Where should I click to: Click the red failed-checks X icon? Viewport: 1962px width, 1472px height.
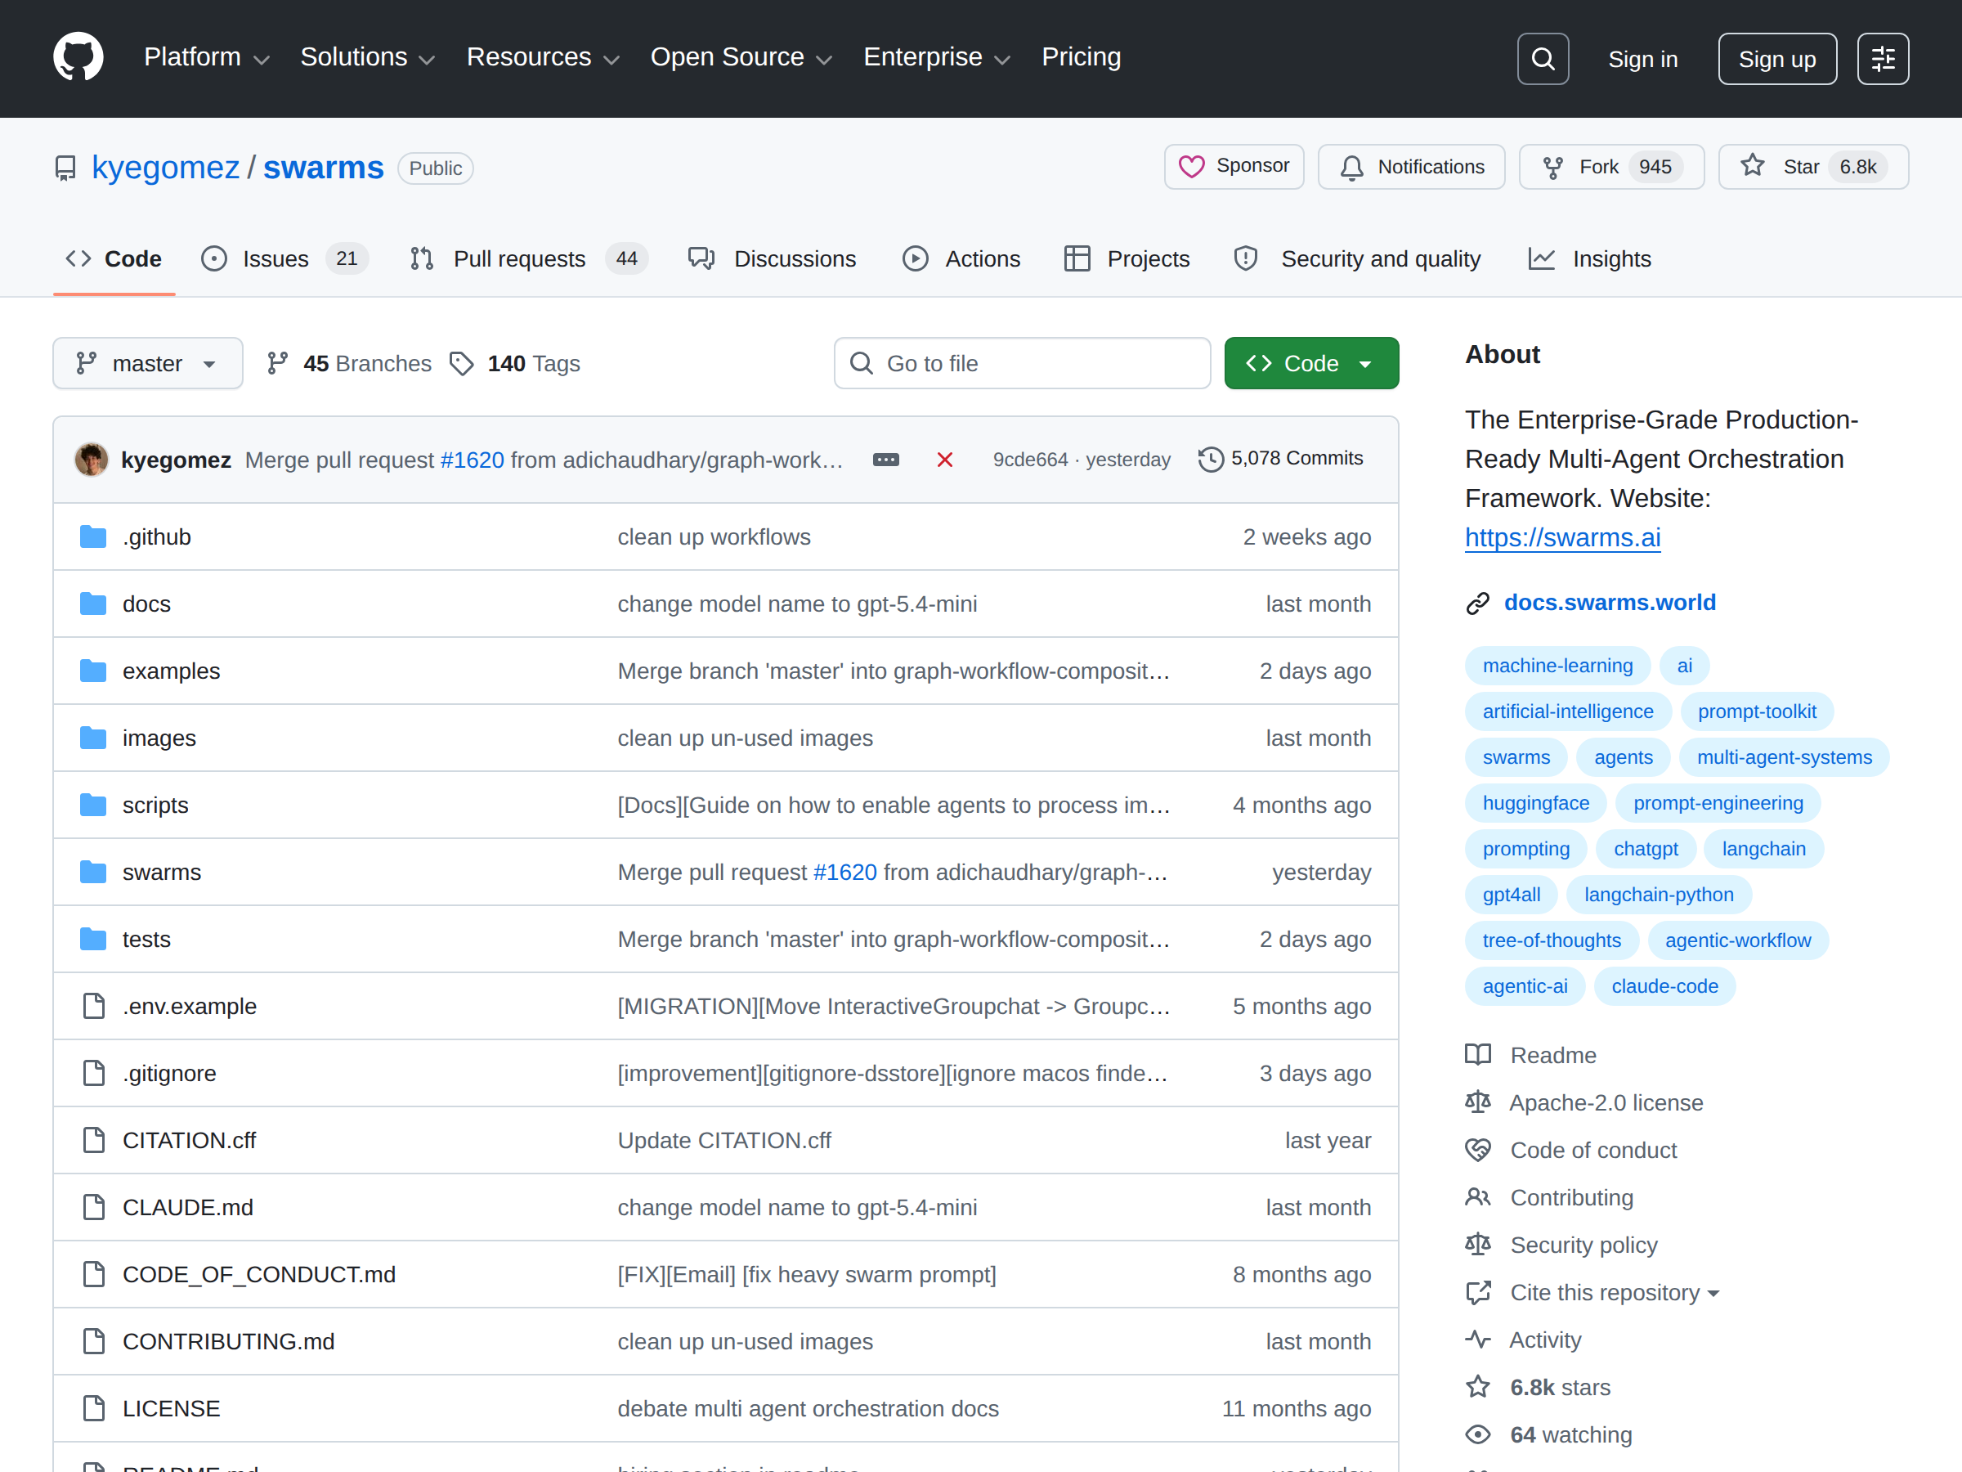[945, 460]
